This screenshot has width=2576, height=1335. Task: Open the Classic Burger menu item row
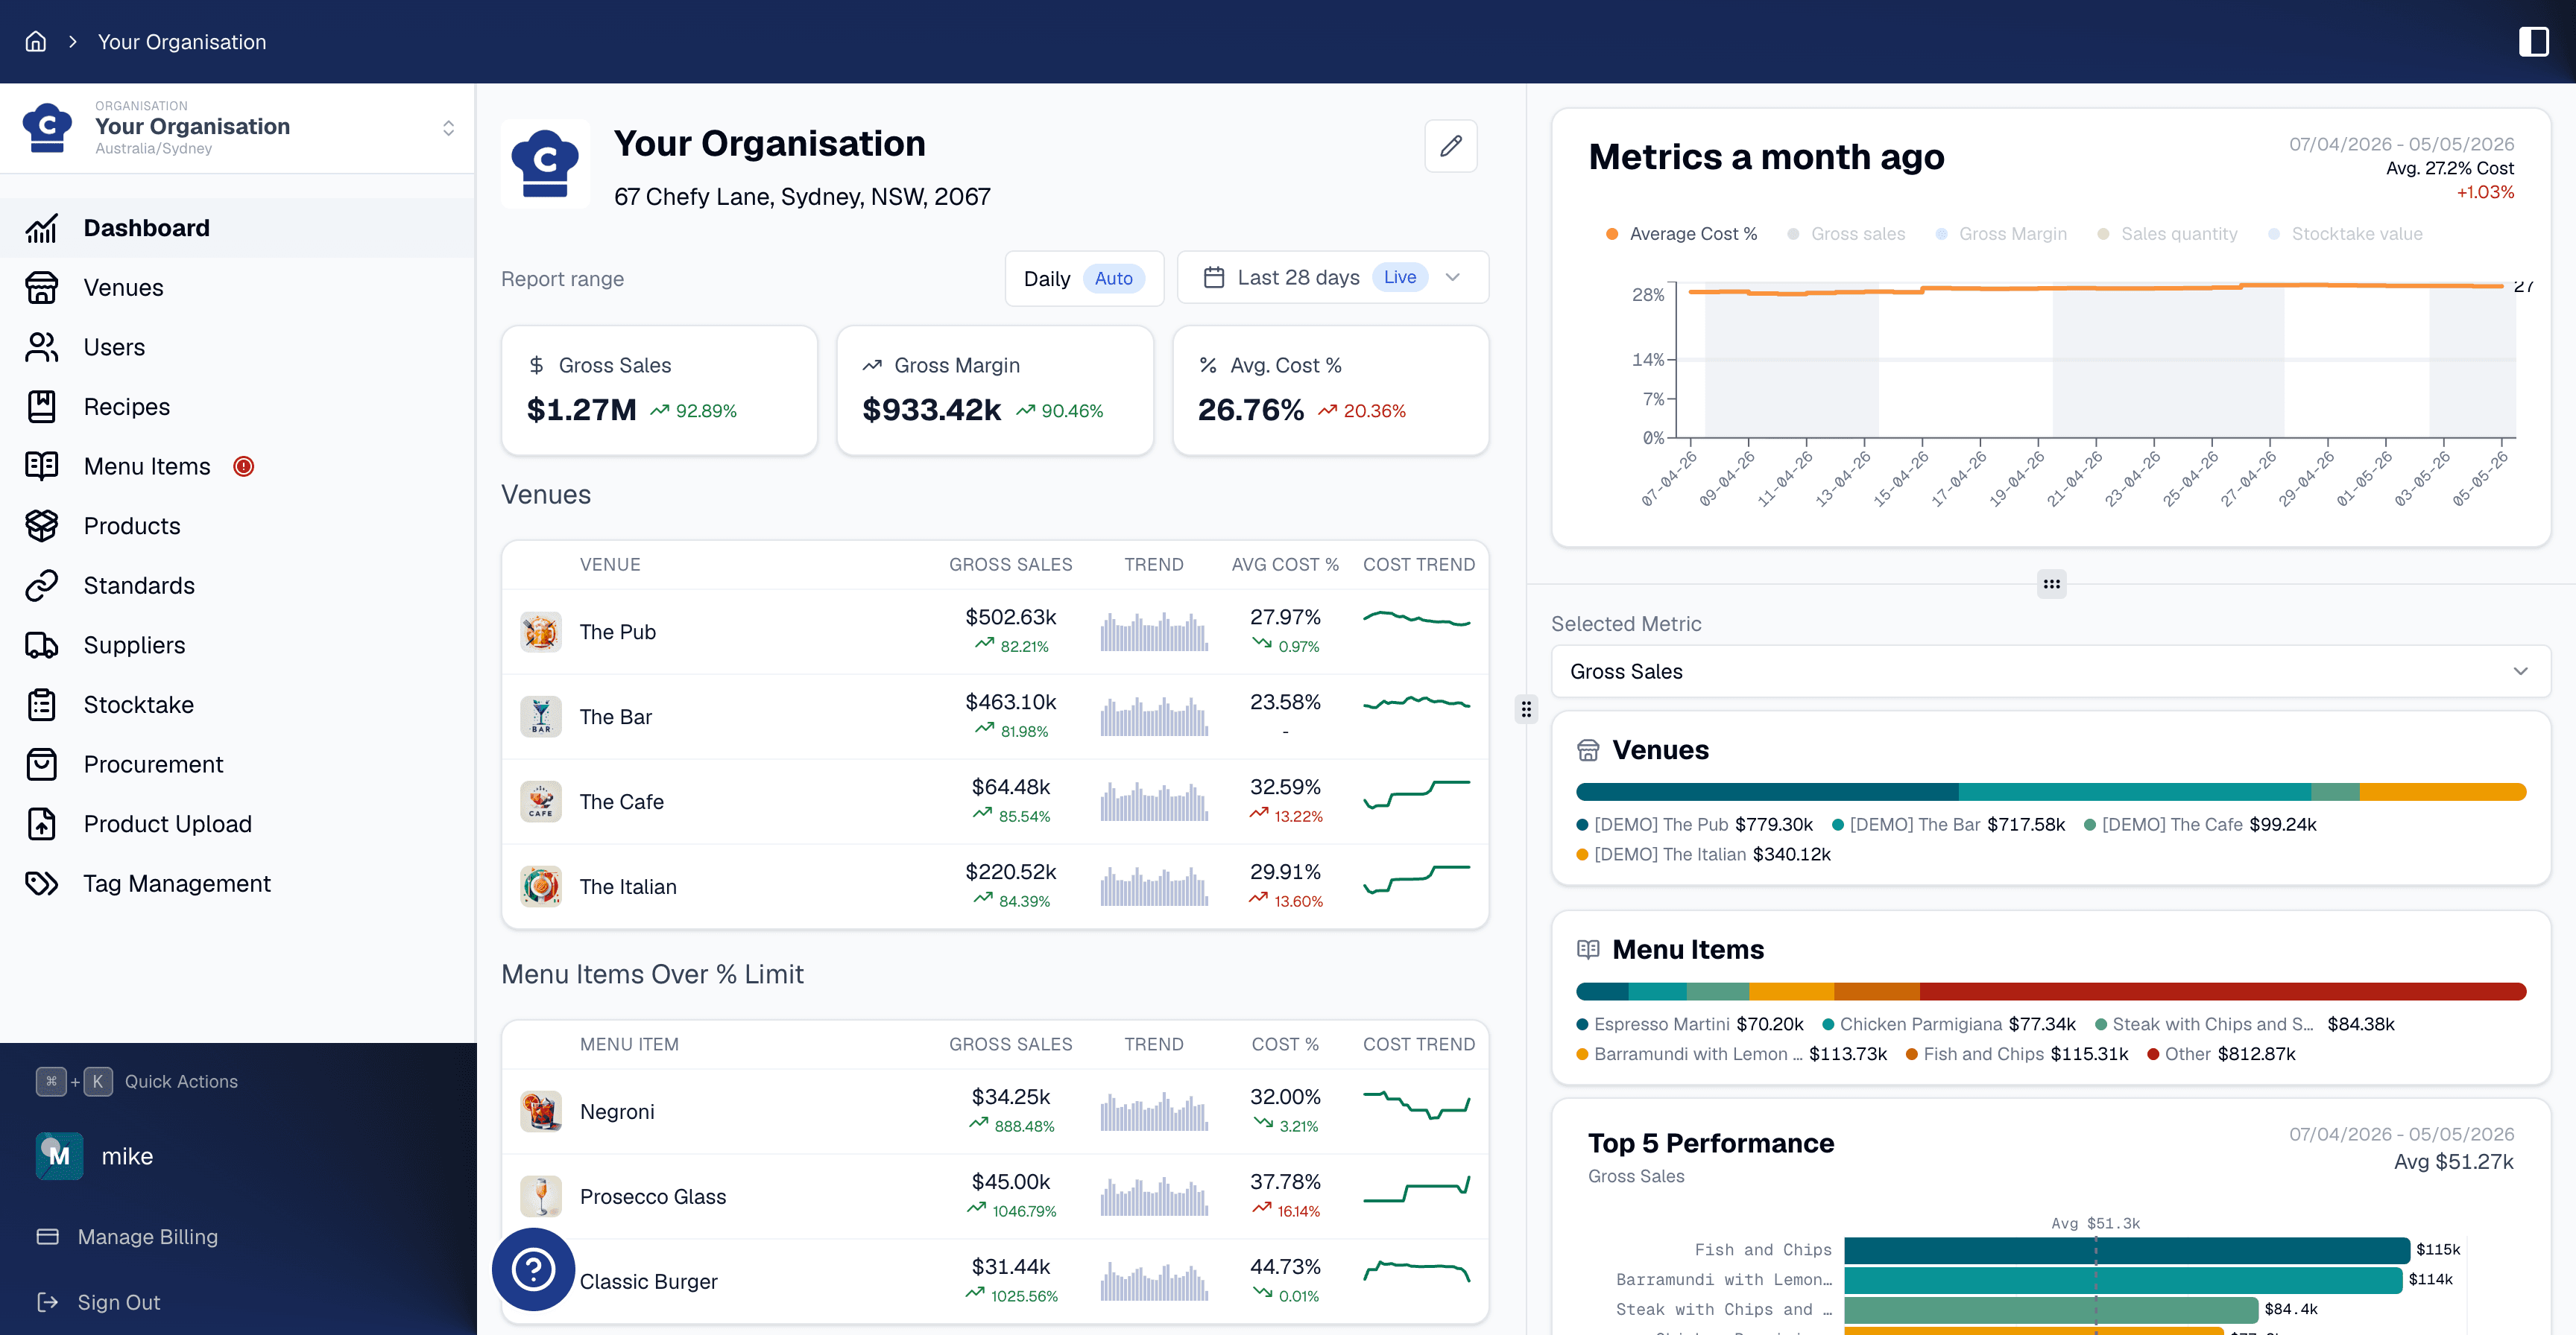point(995,1281)
